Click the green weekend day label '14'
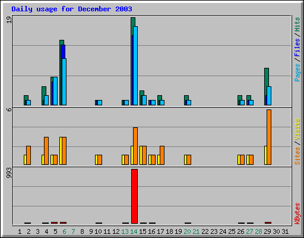304x238 pixels. (x=134, y=231)
